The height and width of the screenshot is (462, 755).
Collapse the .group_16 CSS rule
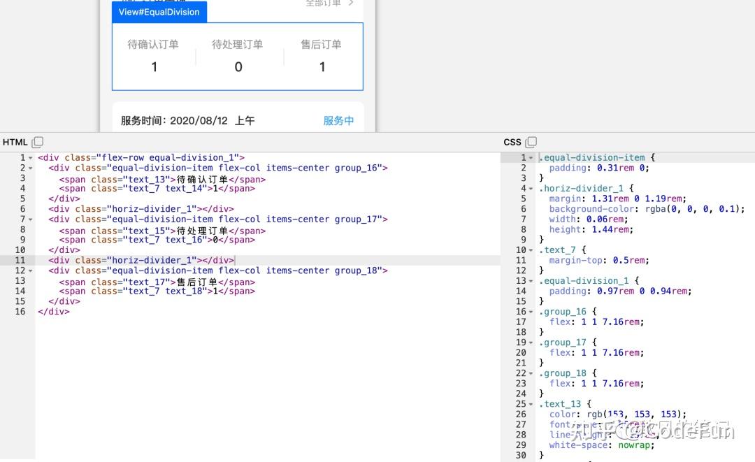(529, 312)
